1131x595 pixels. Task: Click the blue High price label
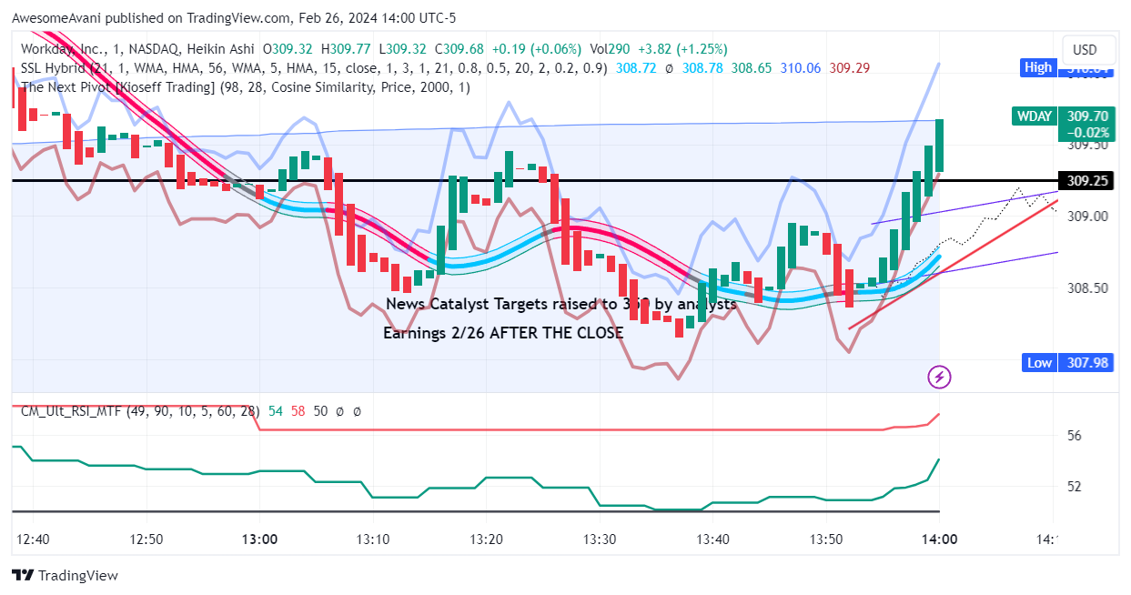1038,67
